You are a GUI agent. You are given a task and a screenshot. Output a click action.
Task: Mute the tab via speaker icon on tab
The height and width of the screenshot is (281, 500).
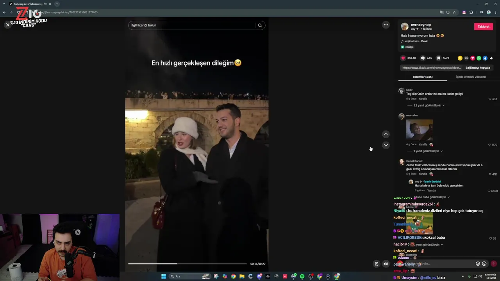pos(45,4)
